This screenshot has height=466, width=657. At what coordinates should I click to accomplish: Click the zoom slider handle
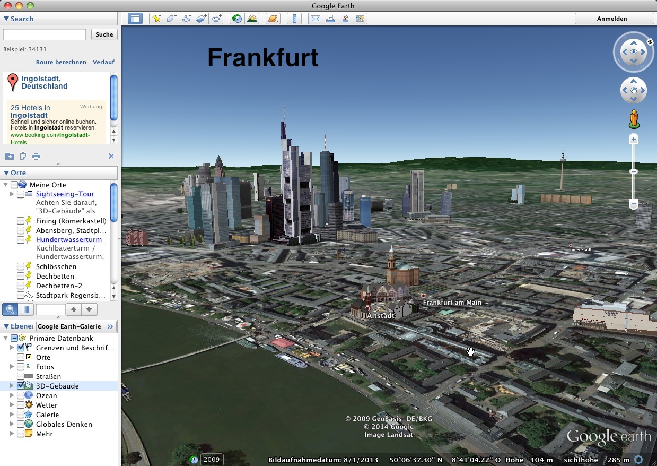pyautogui.click(x=633, y=171)
